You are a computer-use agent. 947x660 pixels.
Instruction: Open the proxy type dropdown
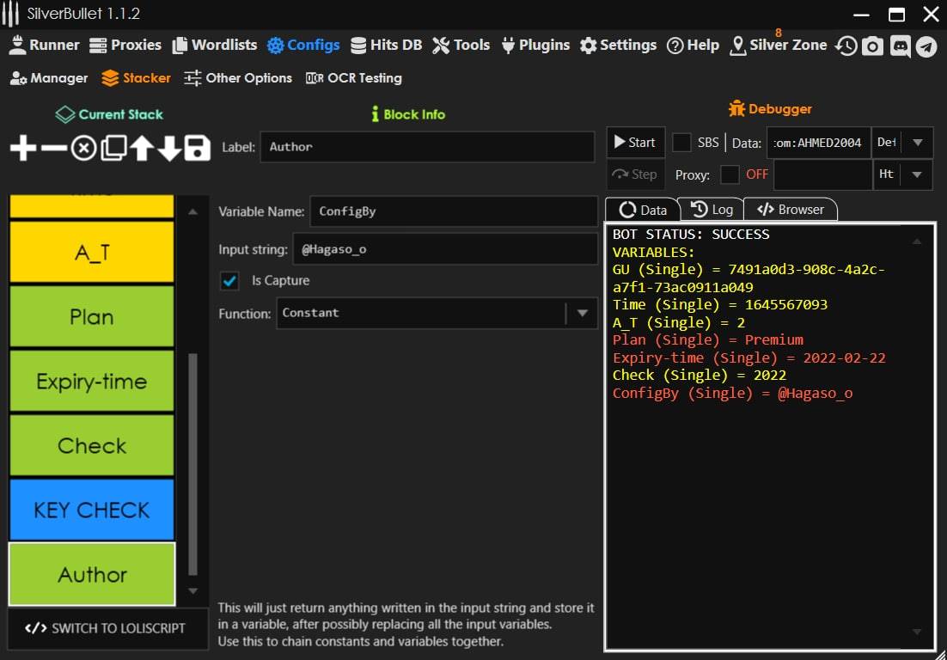[917, 174]
